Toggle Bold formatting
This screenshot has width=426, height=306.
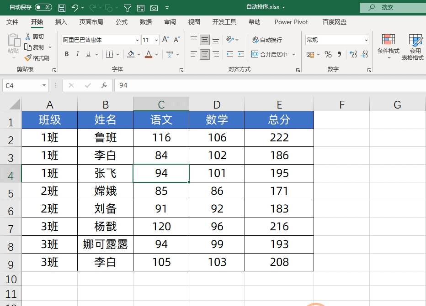(66, 54)
